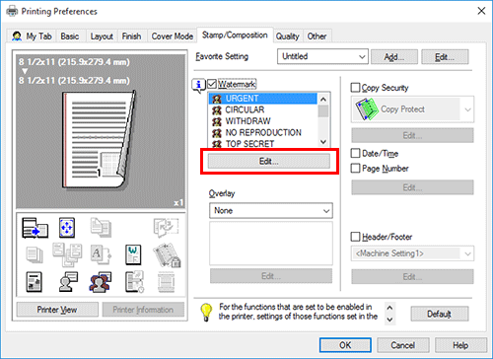Switch to the Basic tab

click(70, 36)
